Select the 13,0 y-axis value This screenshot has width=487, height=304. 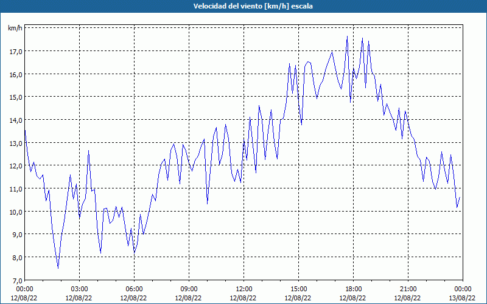coord(16,143)
